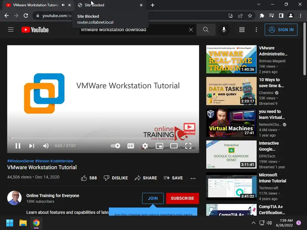The image size is (307, 230).
Task: Open File Explorer from taskbar
Action: (23, 223)
